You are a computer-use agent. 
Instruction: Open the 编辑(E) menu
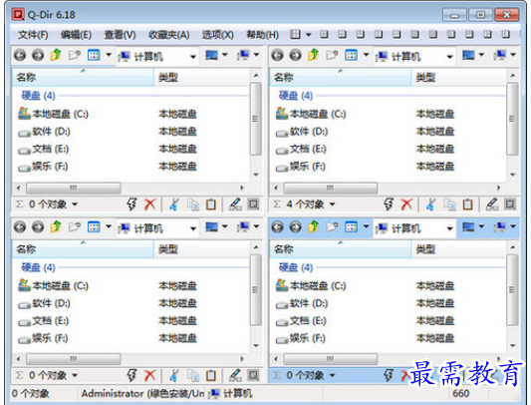point(76,35)
